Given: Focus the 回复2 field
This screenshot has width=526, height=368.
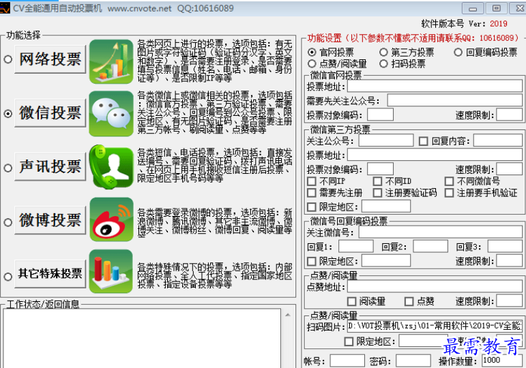Looking at the screenshot, I should 430,246.
